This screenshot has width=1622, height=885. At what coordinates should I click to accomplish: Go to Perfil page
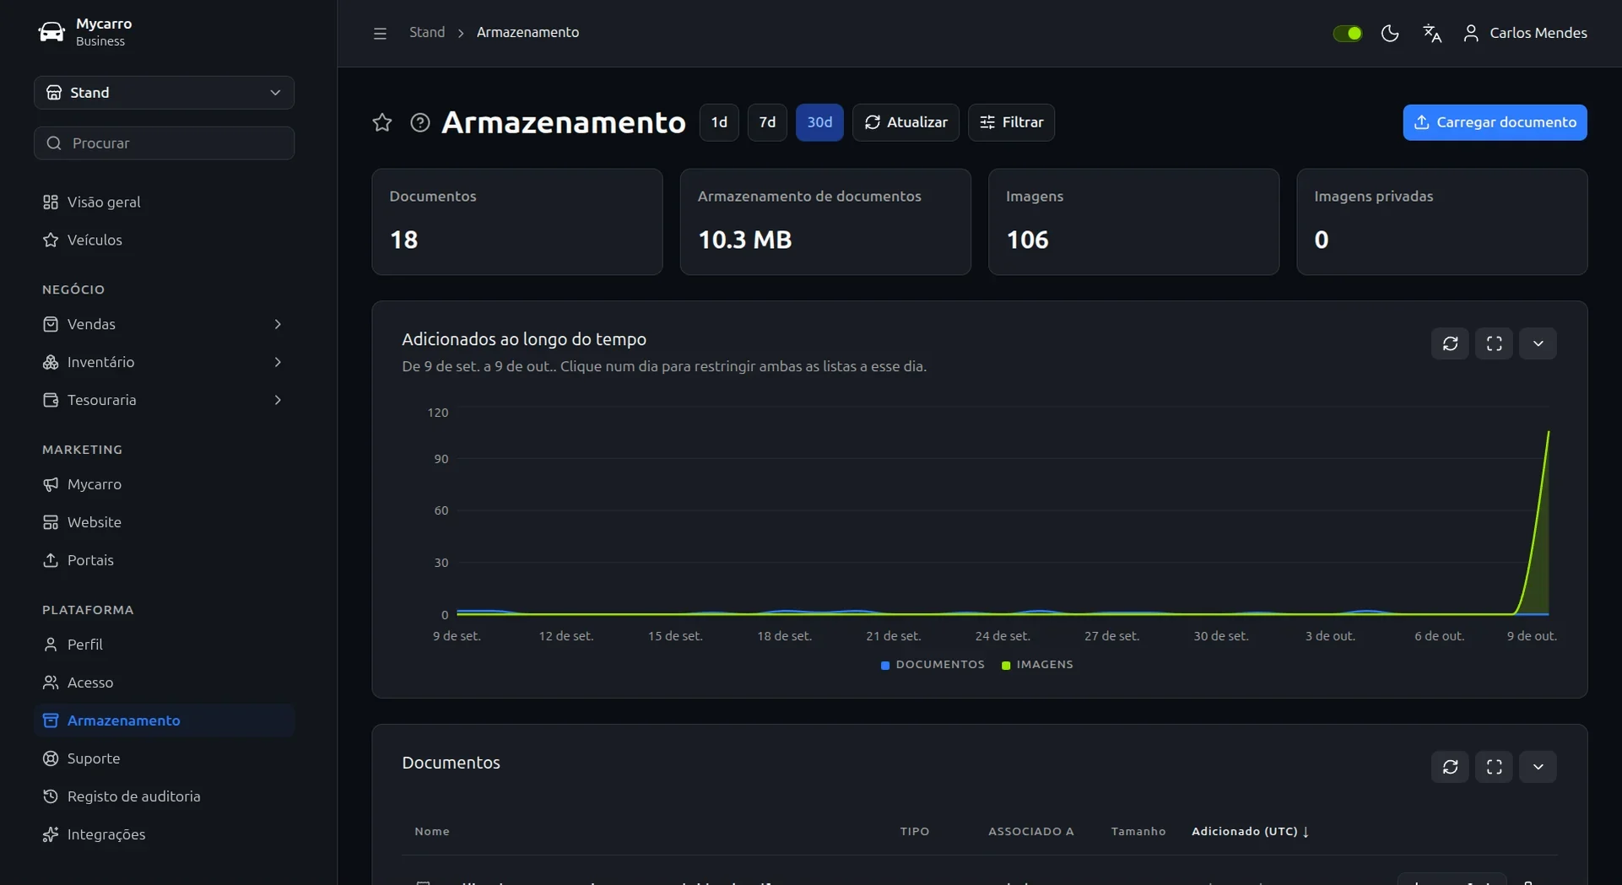coord(164,645)
